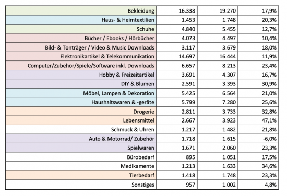
Task: Click value 4.497
Action: point(229,38)
